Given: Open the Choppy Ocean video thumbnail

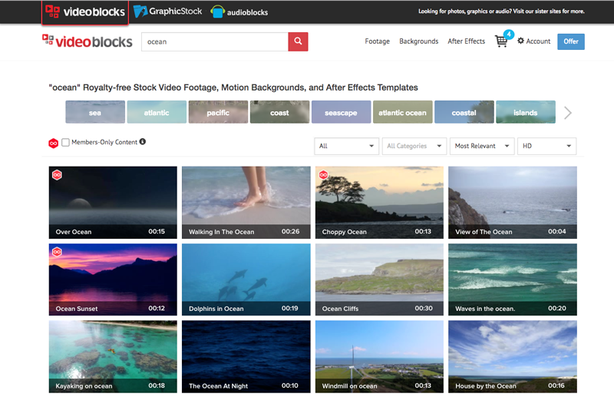Looking at the screenshot, I should (379, 202).
